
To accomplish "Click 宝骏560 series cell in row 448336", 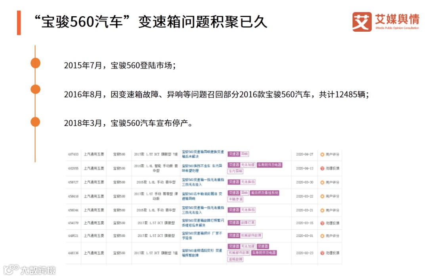I will point(119,253).
